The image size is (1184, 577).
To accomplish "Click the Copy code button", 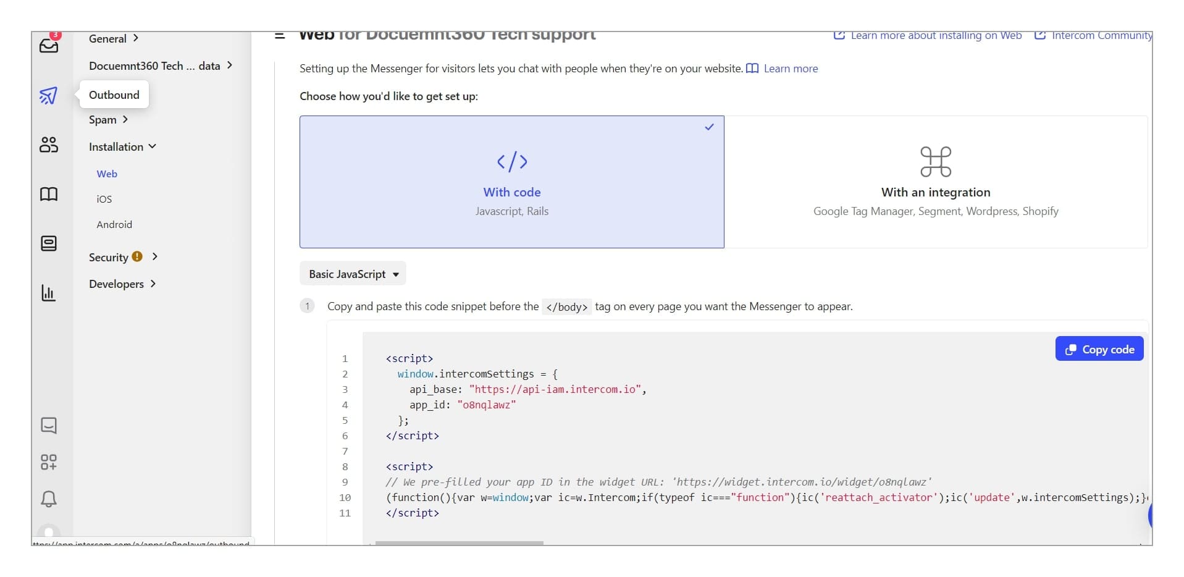I will (1099, 349).
